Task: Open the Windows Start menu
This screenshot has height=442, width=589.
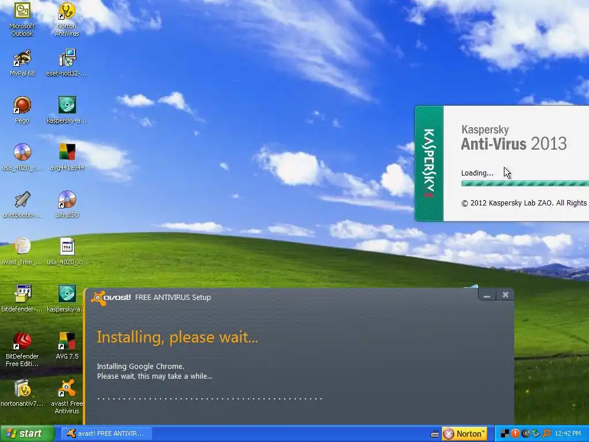Action: pos(28,434)
